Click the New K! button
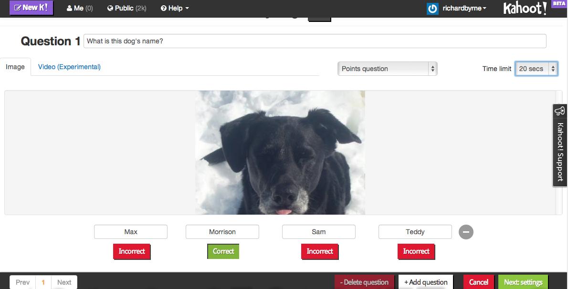The width and height of the screenshot is (568, 289). click(31, 8)
